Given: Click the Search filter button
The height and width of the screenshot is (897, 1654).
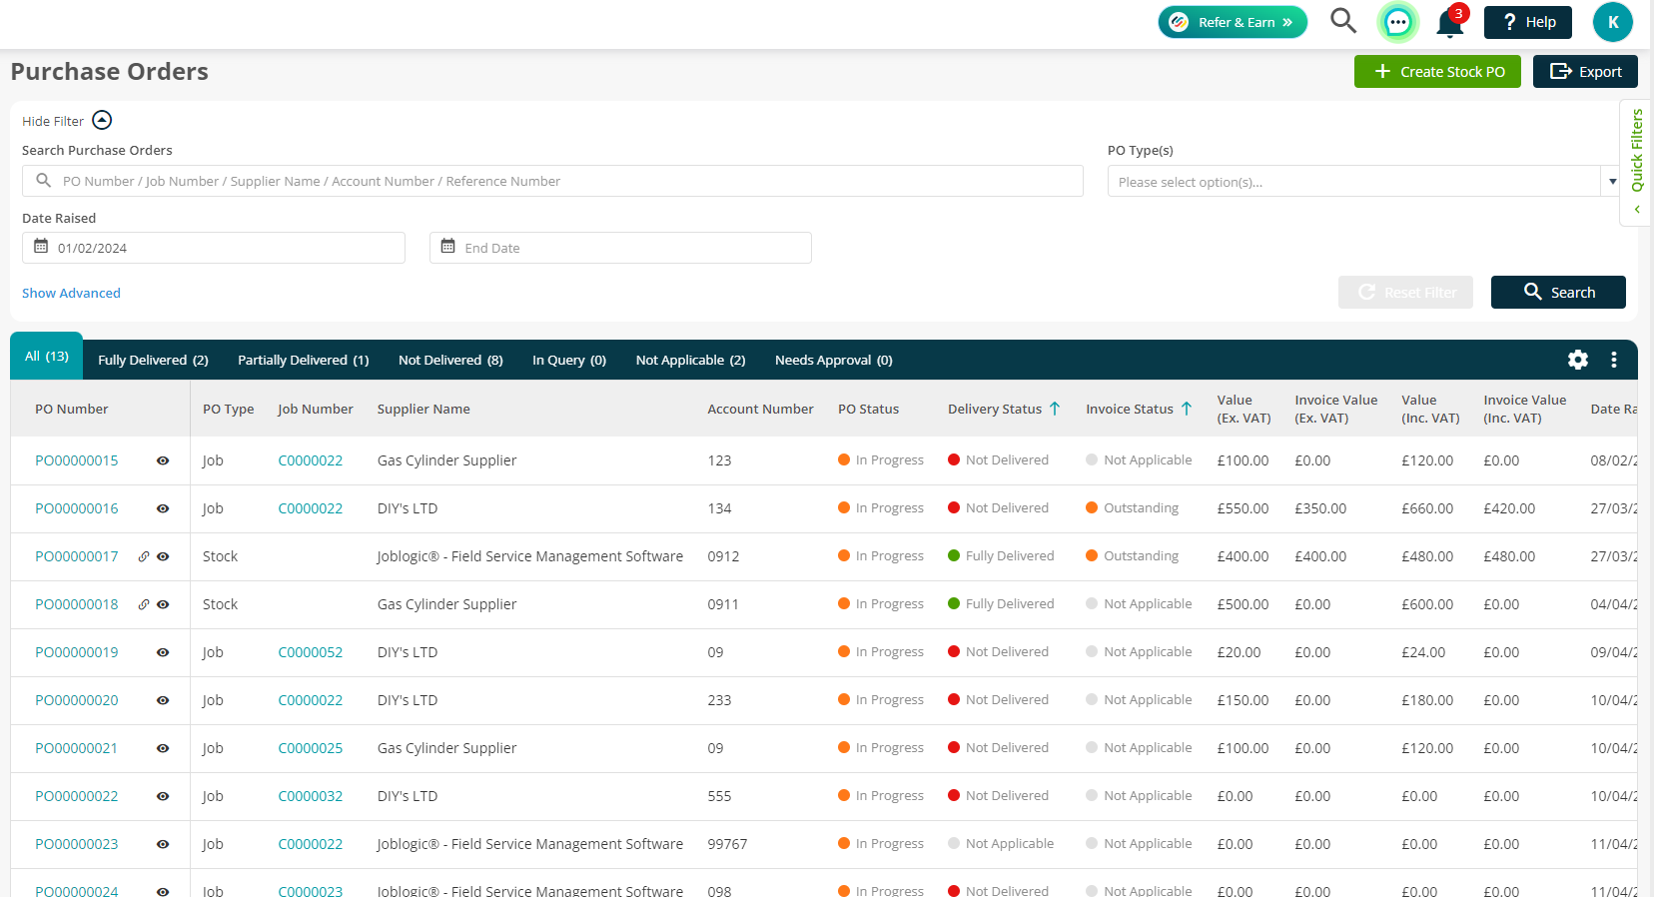Looking at the screenshot, I should point(1558,292).
